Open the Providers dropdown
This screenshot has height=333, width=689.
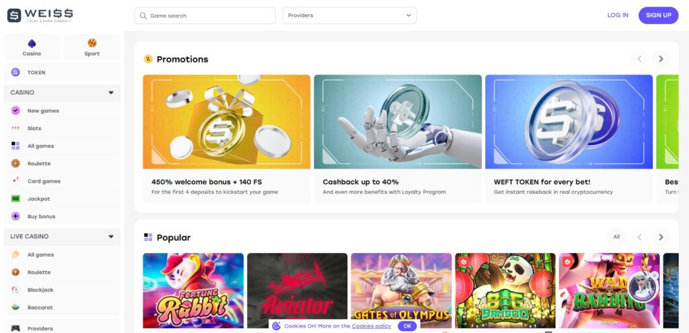[x=349, y=15]
